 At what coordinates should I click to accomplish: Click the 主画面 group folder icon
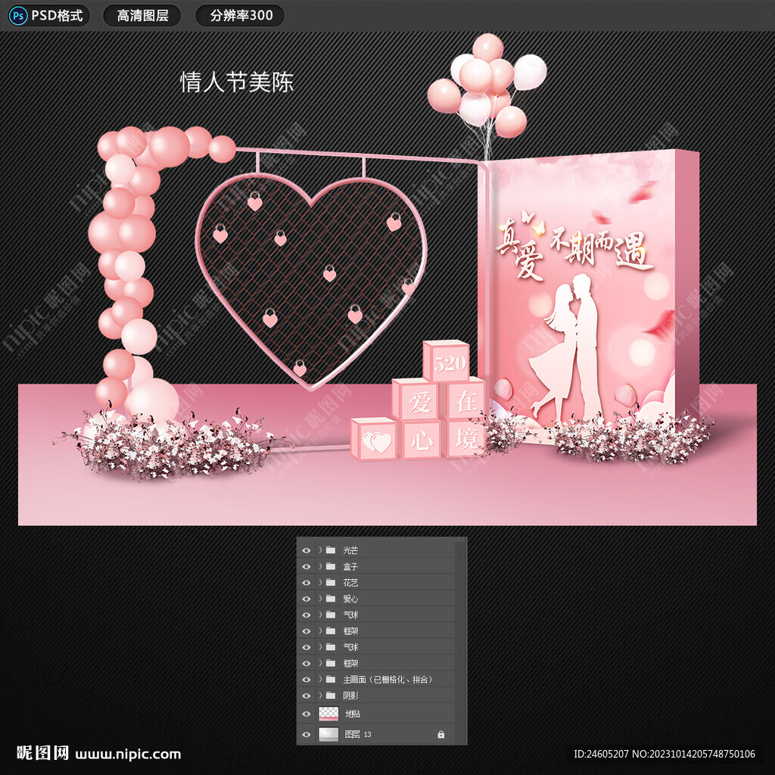331,680
